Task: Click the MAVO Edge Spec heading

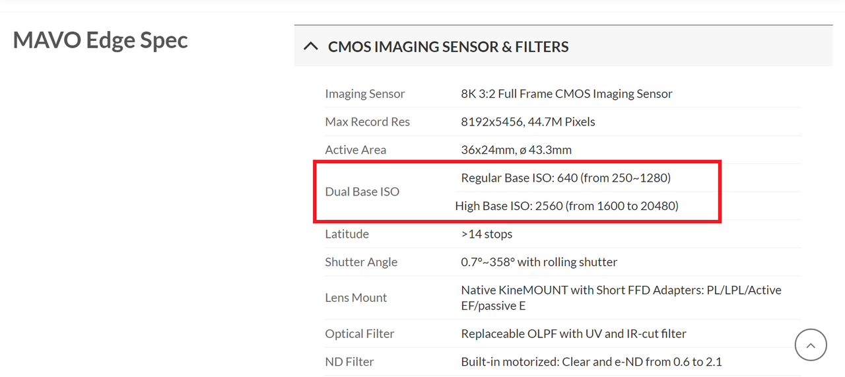Action: (100, 40)
